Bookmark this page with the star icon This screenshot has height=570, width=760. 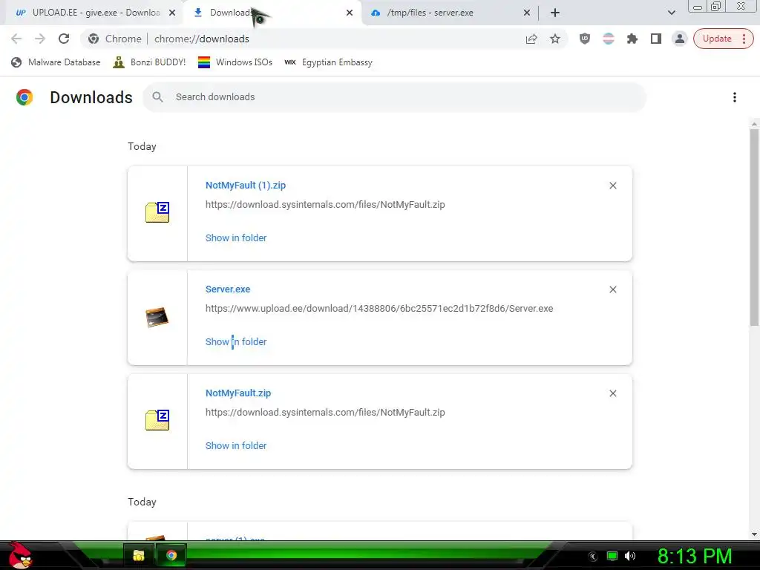click(x=555, y=39)
